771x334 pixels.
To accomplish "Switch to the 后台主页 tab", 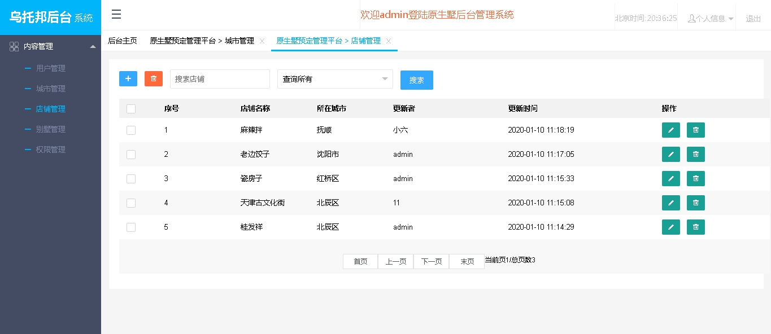I will 123,41.
